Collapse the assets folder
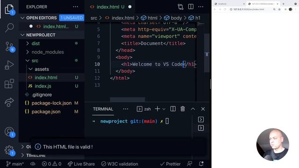This screenshot has width=299, height=168. point(42,69)
